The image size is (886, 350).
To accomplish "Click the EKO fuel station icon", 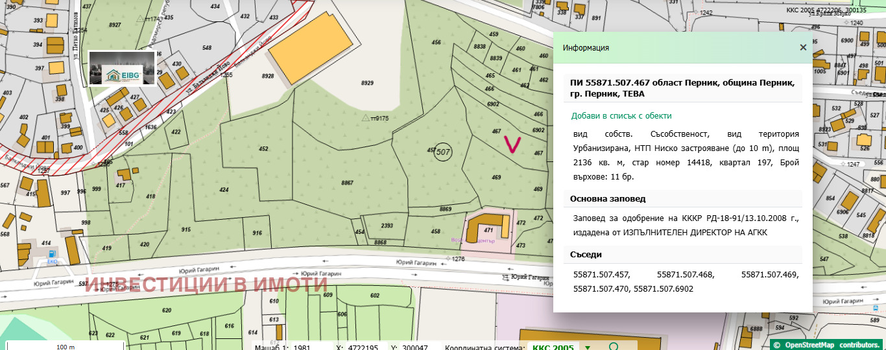I will pos(52,253).
